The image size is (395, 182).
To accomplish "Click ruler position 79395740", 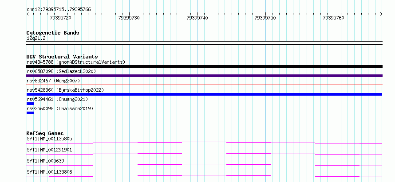I will [197, 18].
